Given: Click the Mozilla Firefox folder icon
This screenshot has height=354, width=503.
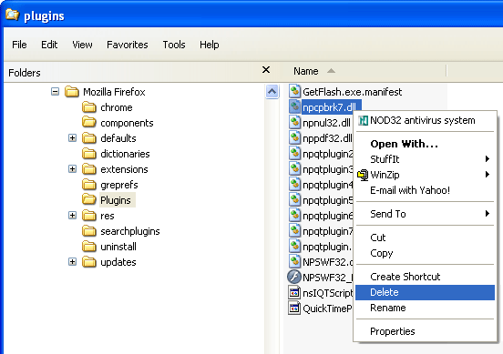Looking at the screenshot, I should [x=72, y=92].
